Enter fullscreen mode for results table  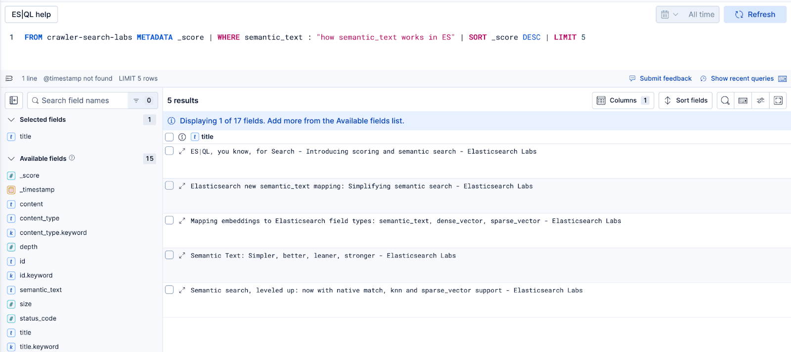[778, 100]
